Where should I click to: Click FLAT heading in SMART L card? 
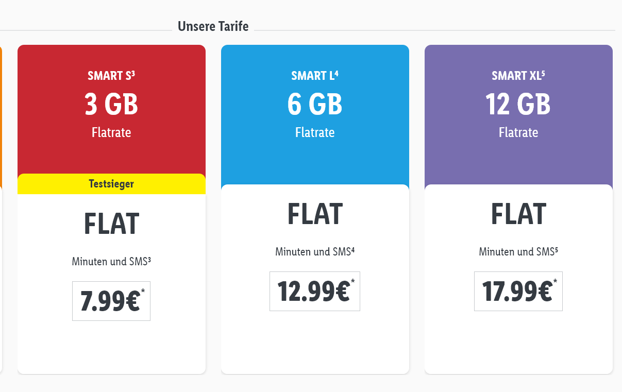click(315, 214)
